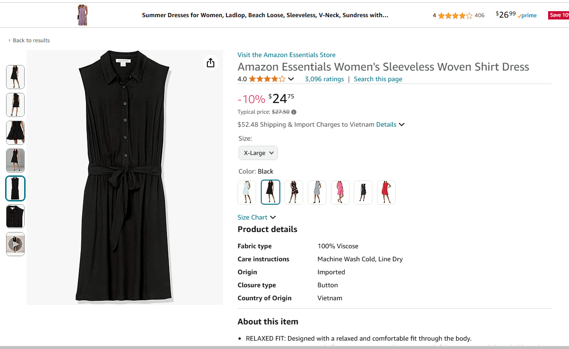This screenshot has width=569, height=349.
Task: Open the 3,096 ratings link
Action: coord(324,79)
